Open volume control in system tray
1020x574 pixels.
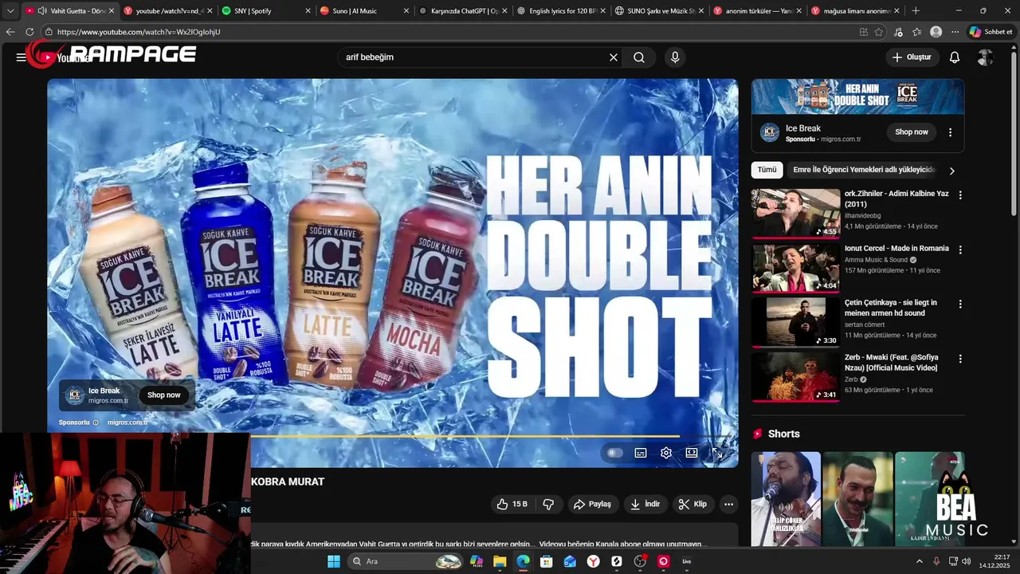pyautogui.click(x=967, y=561)
